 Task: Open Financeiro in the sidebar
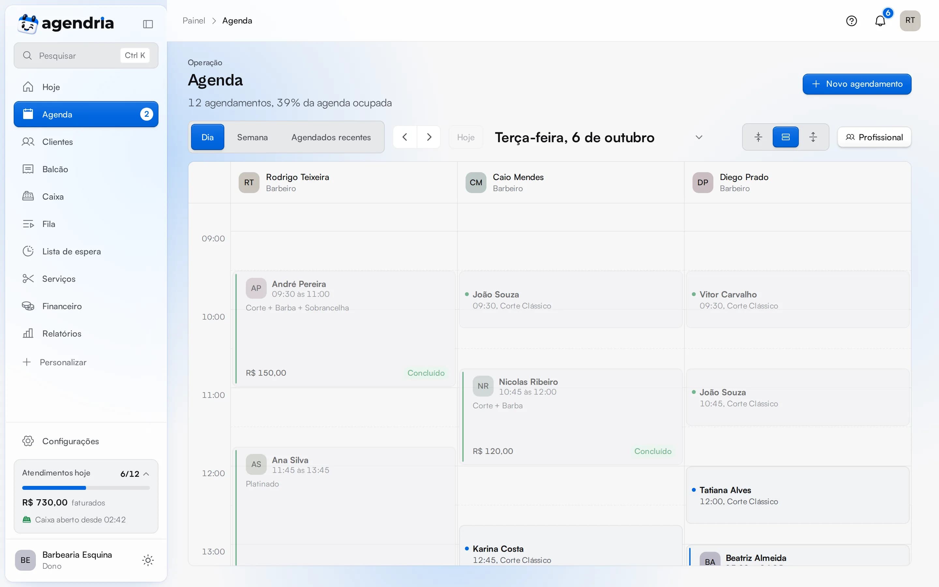click(x=86, y=306)
